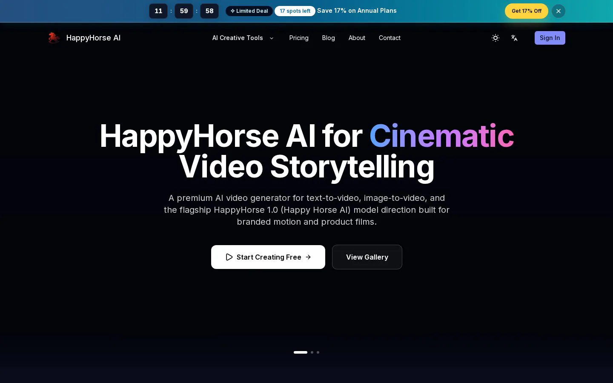Claim the Get 17% Off deal
Viewport: 613px width, 383px height.
[x=527, y=11]
